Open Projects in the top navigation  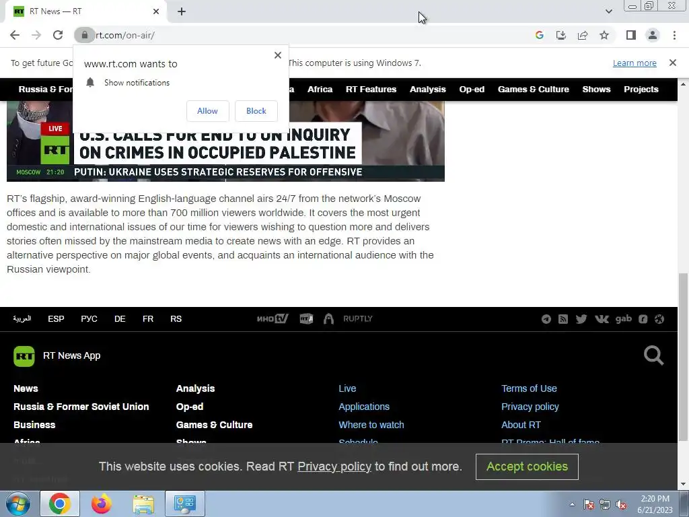[641, 90]
